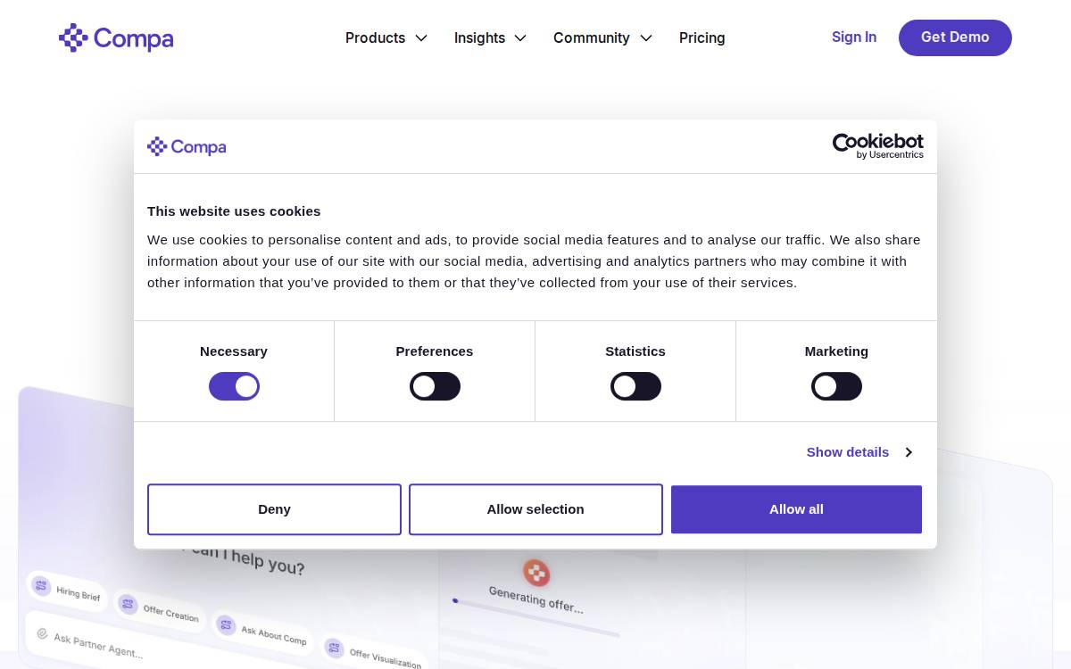Select the Hiring Brief suggestion chip
Viewport: 1071px width, 669px height.
(x=67, y=590)
